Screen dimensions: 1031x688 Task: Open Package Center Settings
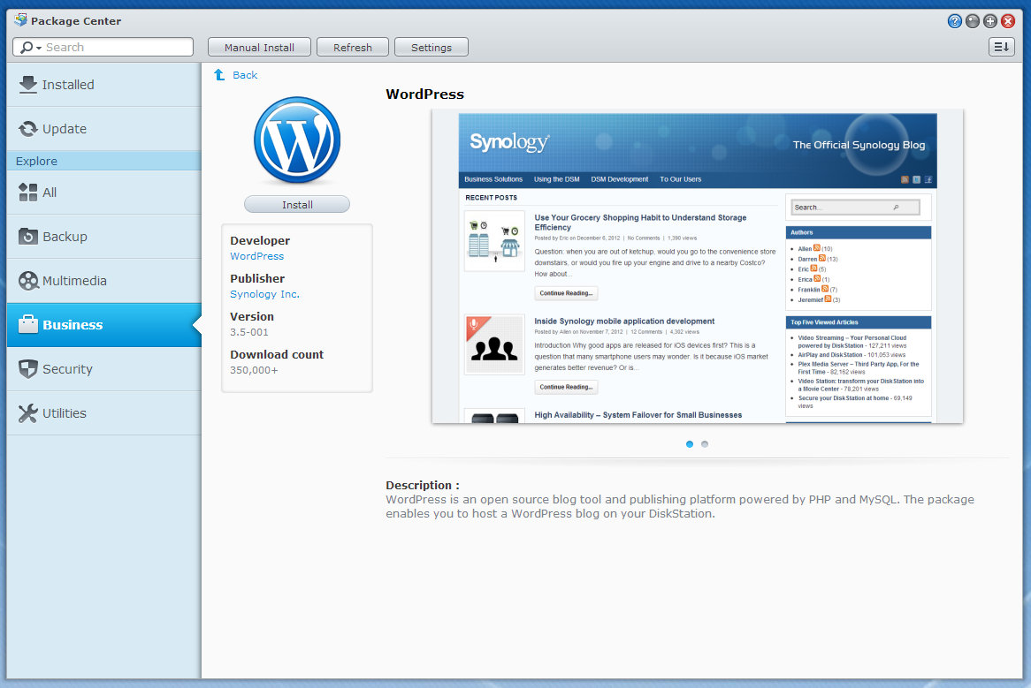click(x=431, y=48)
